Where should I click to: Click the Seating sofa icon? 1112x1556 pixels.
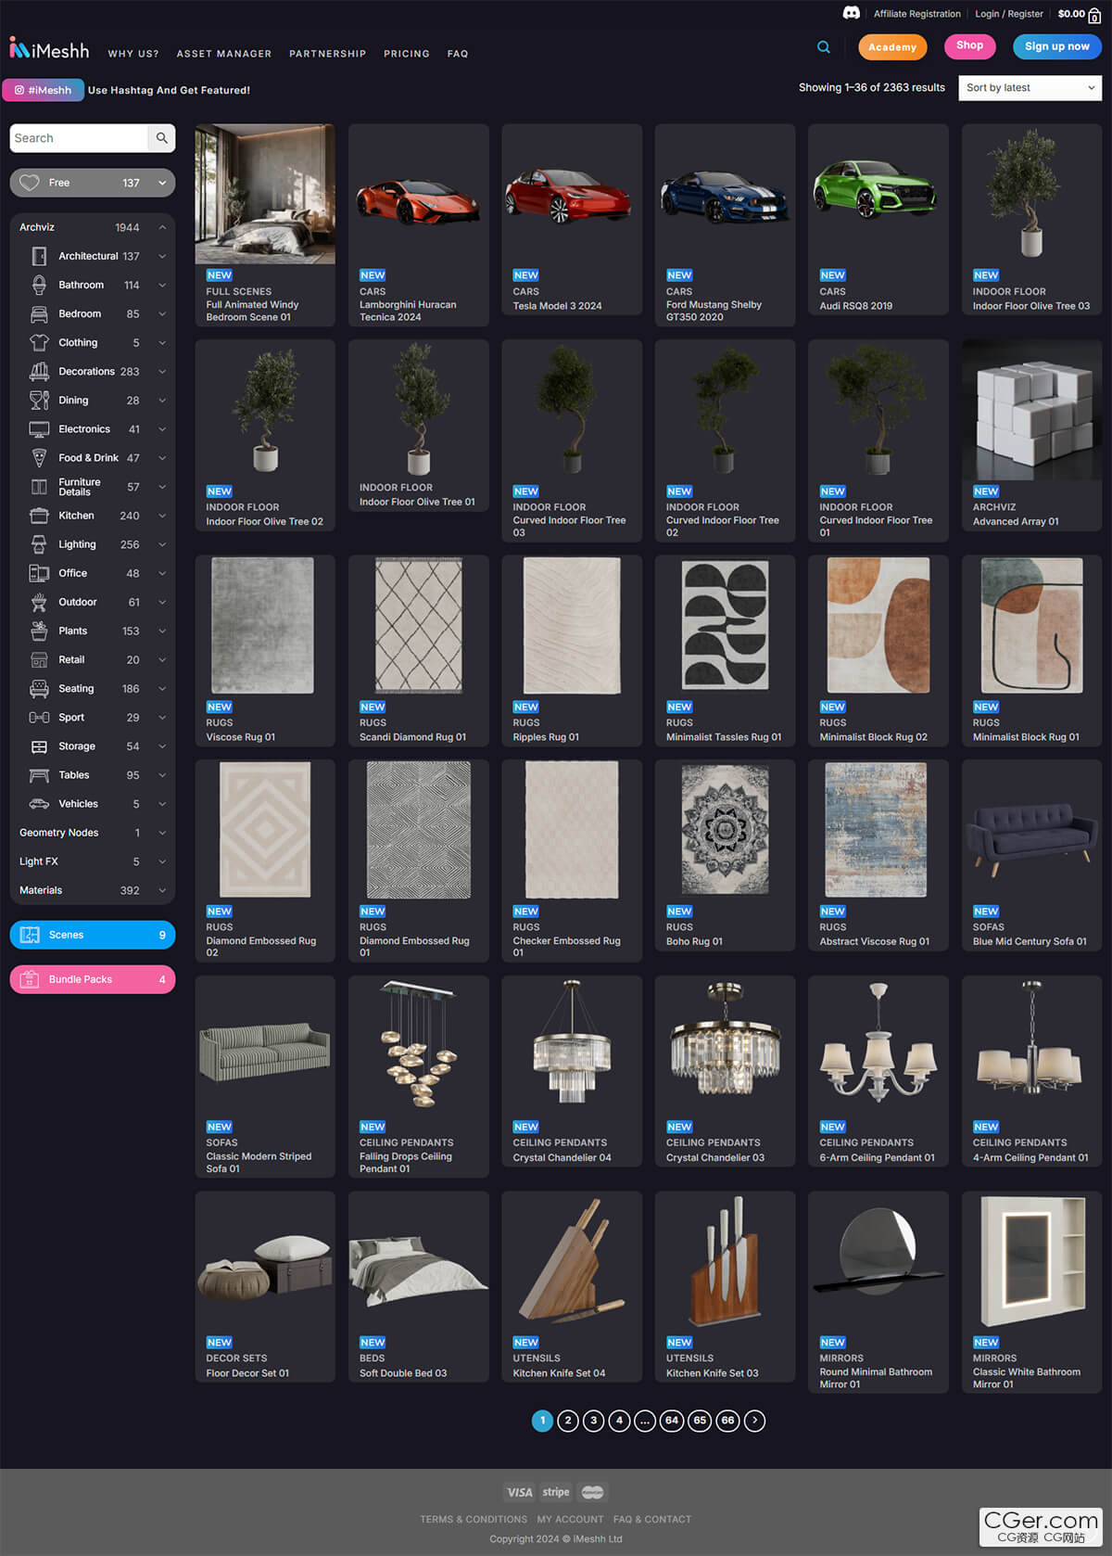39,689
